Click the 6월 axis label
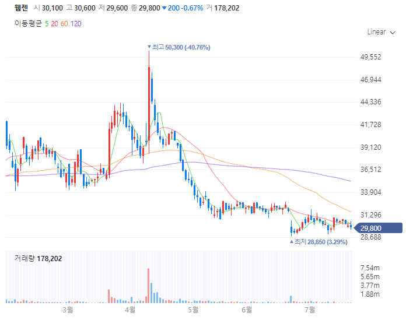Viewport: 406px width, 327px height. pyautogui.click(x=247, y=310)
